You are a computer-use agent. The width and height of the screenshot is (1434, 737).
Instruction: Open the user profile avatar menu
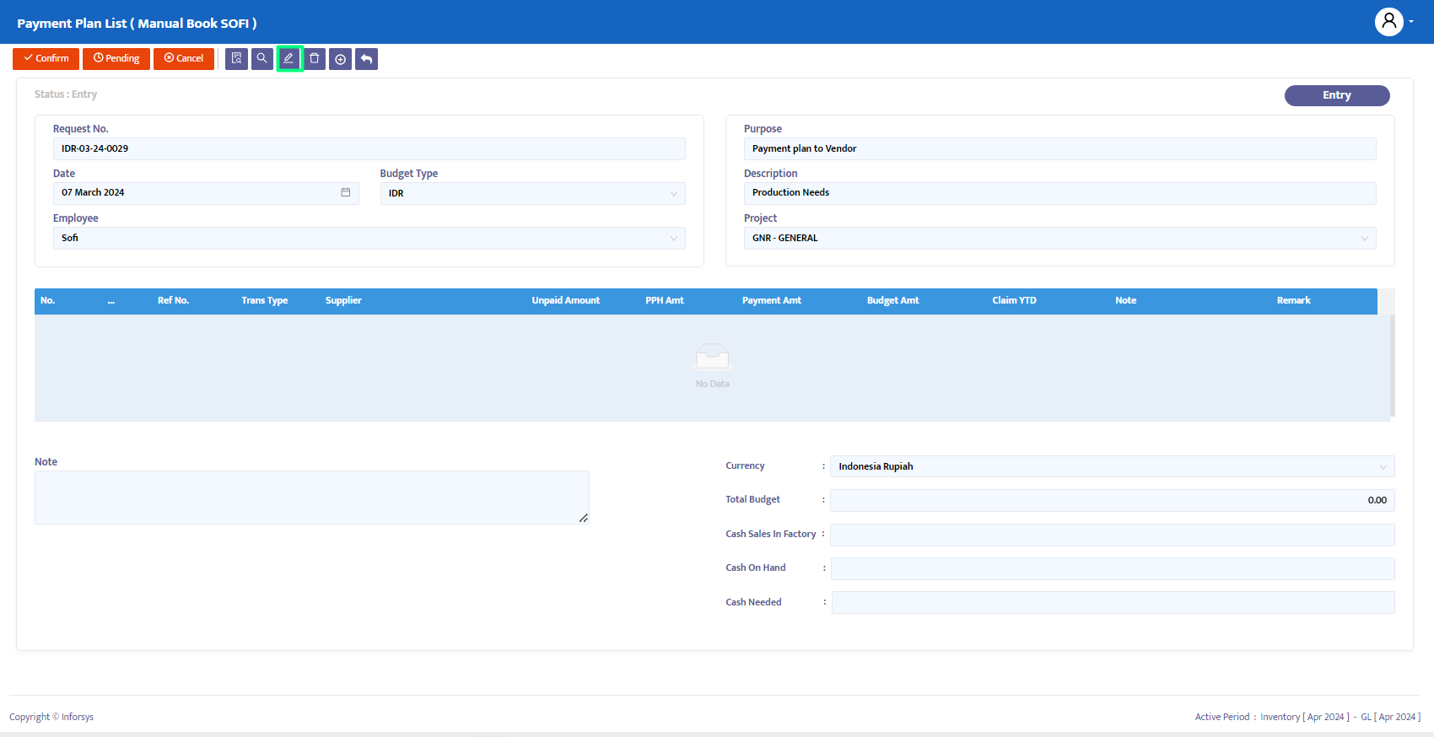(x=1389, y=22)
